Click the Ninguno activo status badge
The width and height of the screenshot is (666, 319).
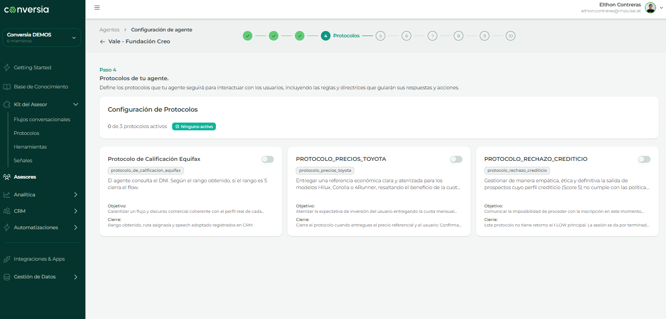pyautogui.click(x=194, y=126)
